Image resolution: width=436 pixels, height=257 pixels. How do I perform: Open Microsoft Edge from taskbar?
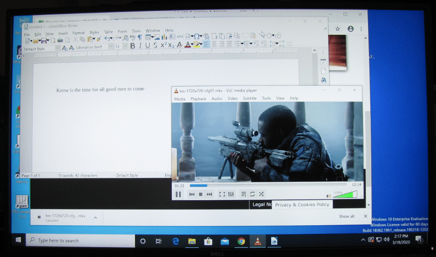point(175,241)
